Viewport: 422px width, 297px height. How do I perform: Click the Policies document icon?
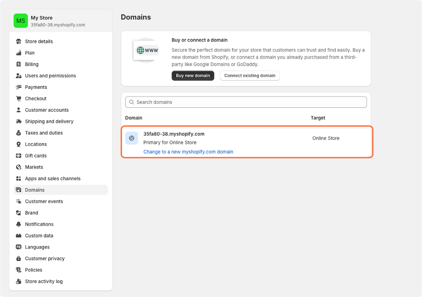tap(19, 270)
